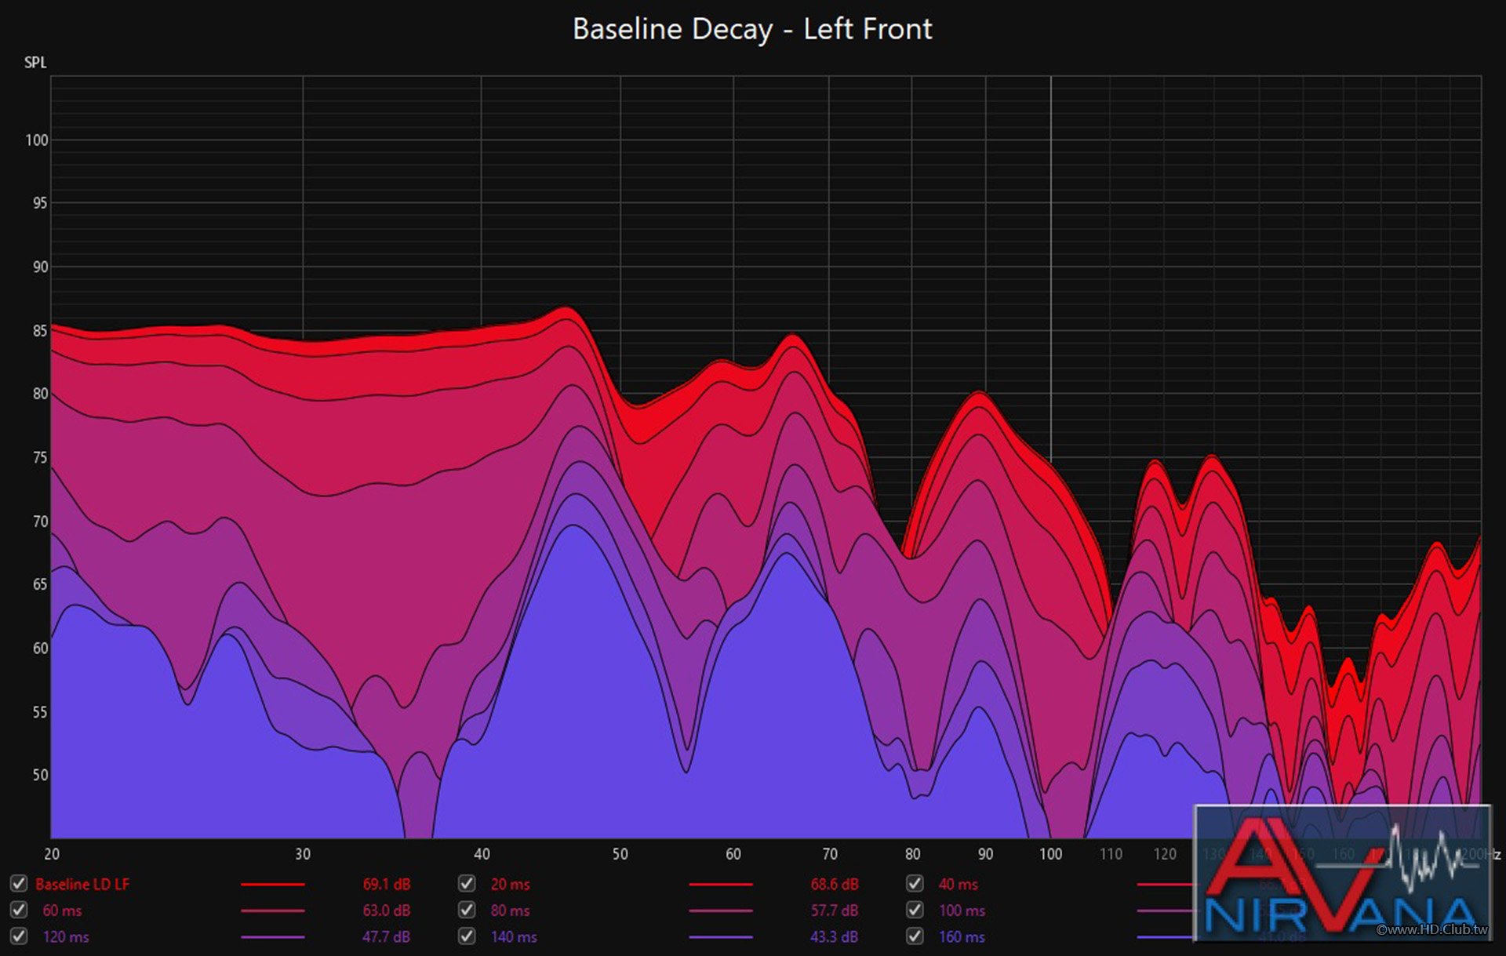The width and height of the screenshot is (1506, 956).
Task: Click the 160 ms legend label
Action: coord(962,936)
